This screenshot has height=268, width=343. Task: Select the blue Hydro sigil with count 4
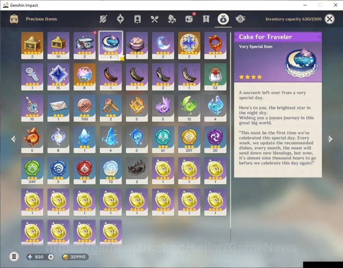tap(215, 108)
